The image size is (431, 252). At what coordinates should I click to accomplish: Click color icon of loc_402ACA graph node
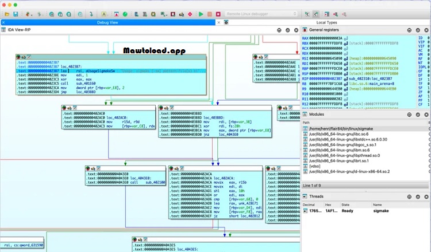171,168
